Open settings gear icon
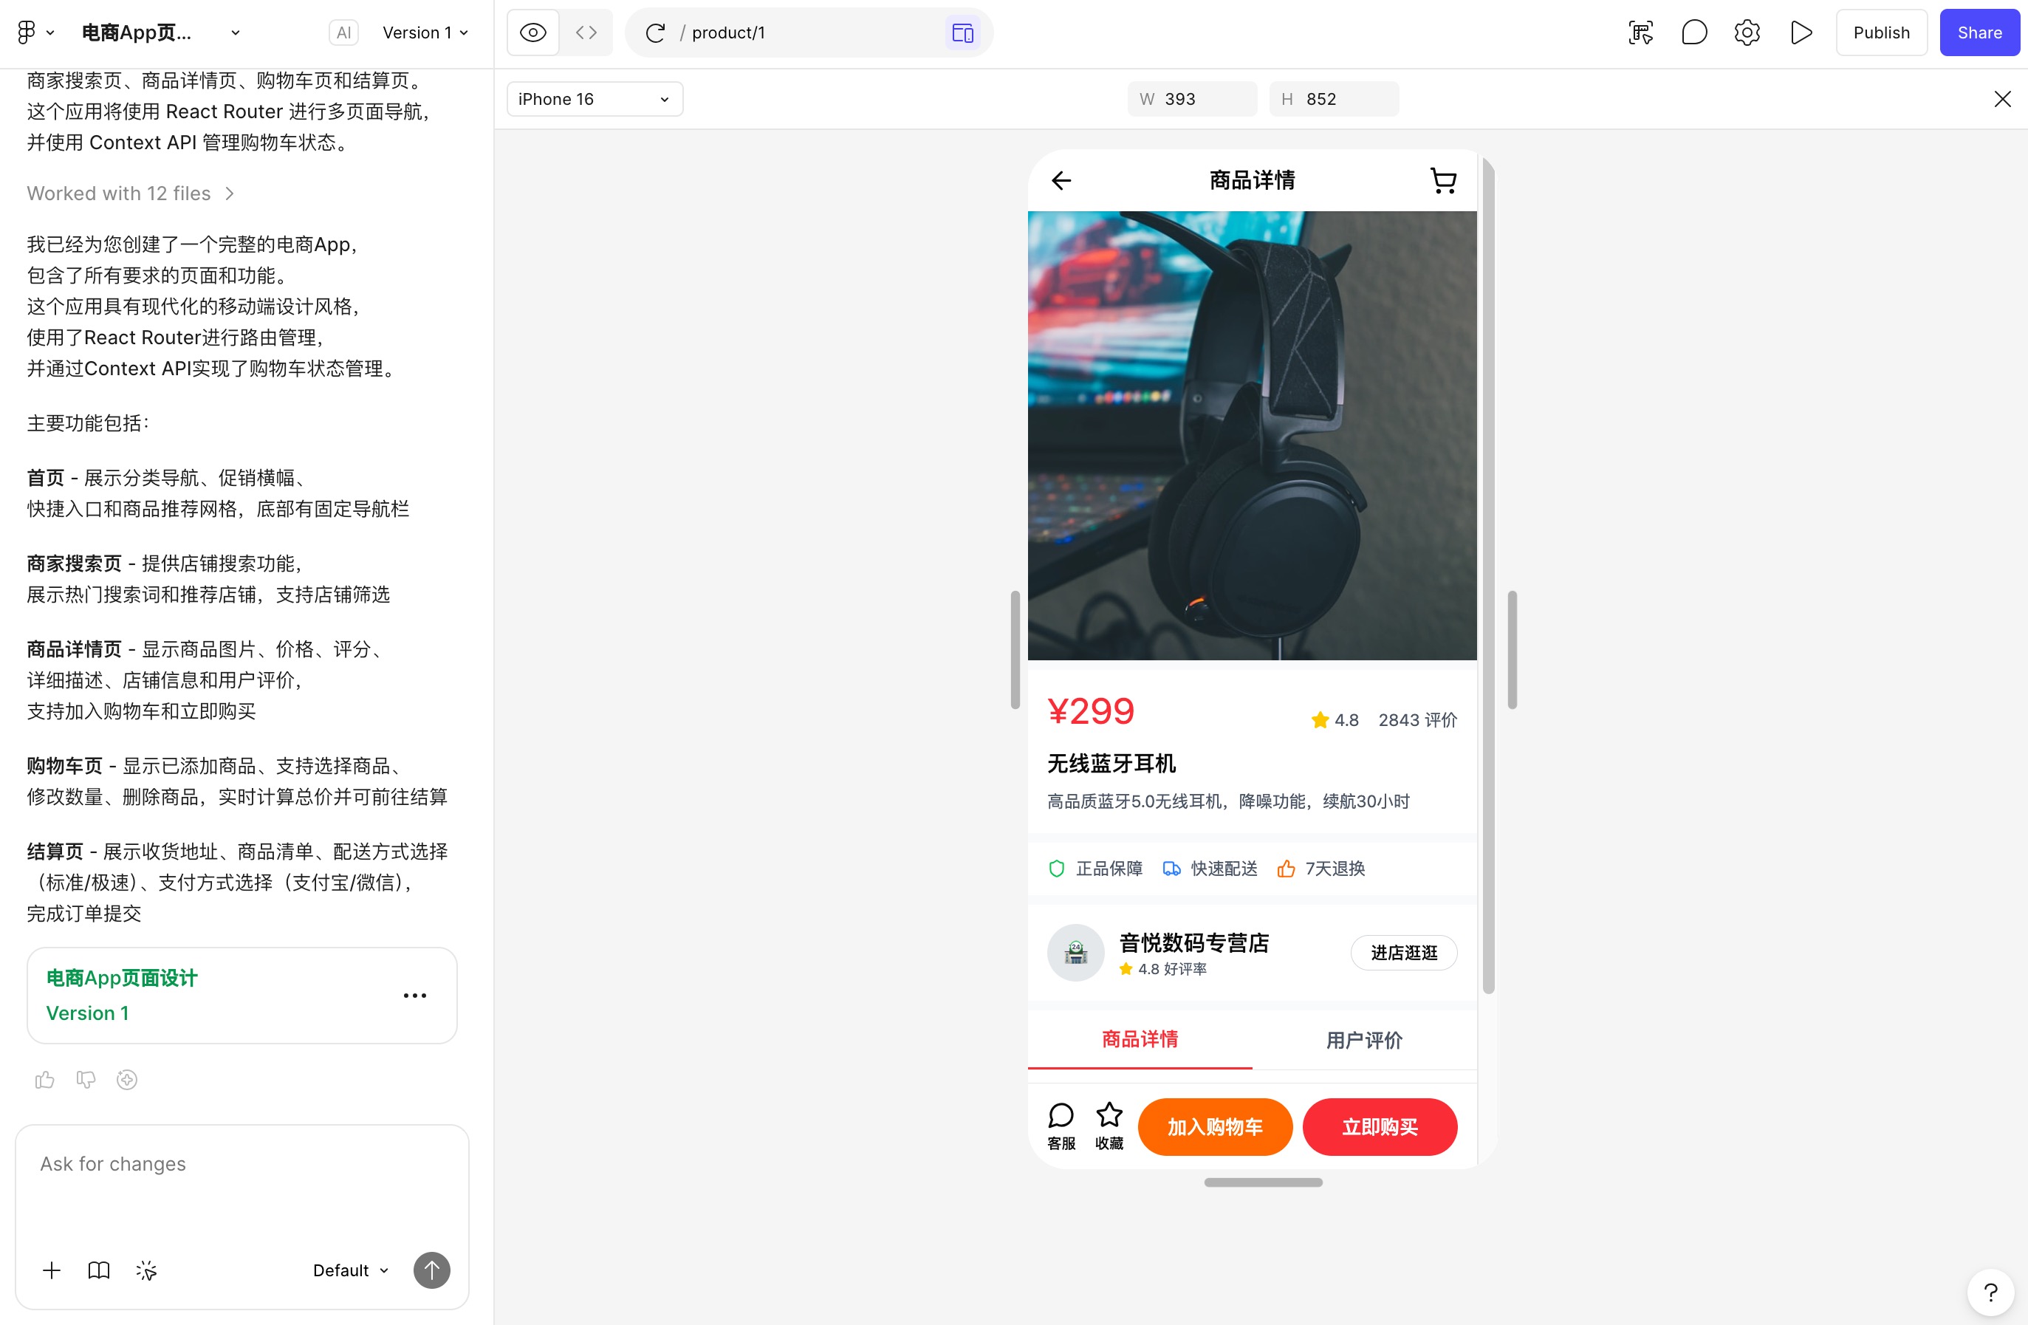Viewport: 2028px width, 1325px height. coord(1747,32)
